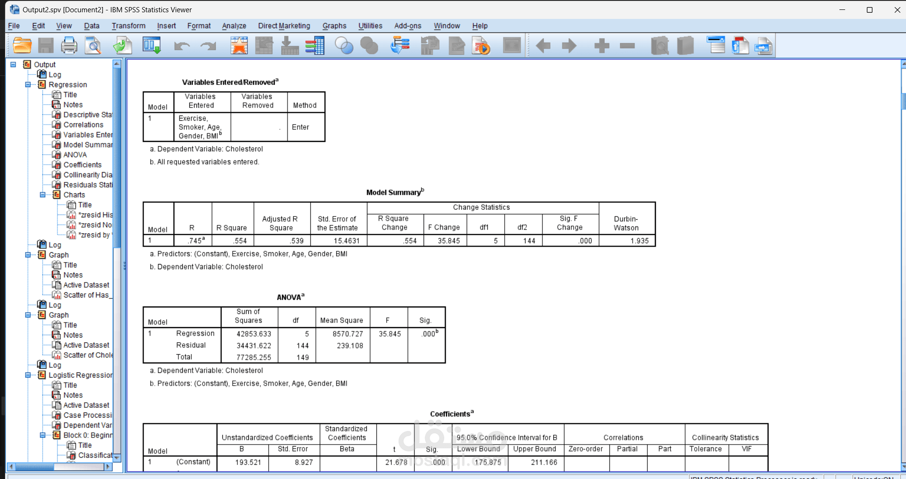This screenshot has width=906, height=479.
Task: Click the Undo arrow icon
Action: tap(182, 46)
